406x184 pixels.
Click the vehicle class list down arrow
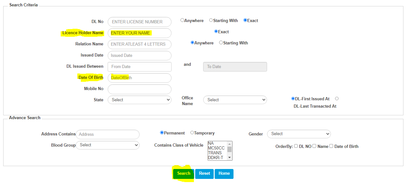click(x=229, y=157)
